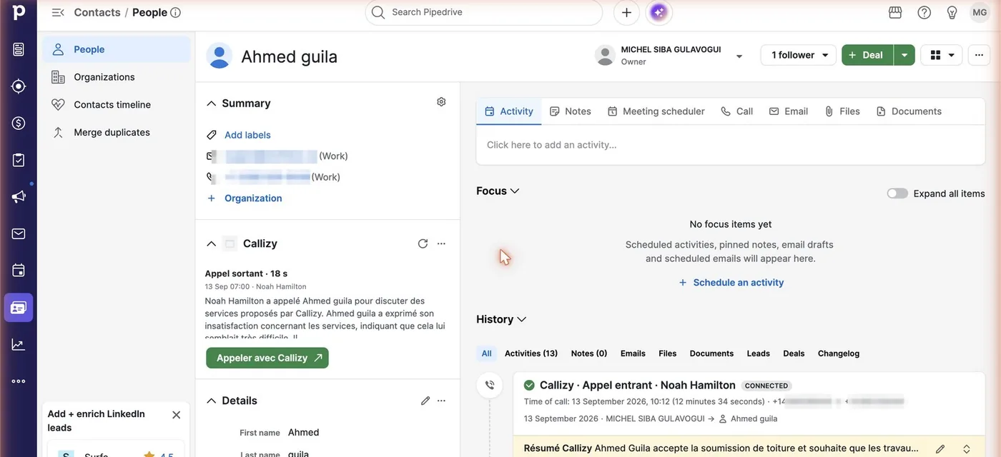Open Campaigns megaphone icon
This screenshot has width=1001, height=457.
[x=19, y=197]
